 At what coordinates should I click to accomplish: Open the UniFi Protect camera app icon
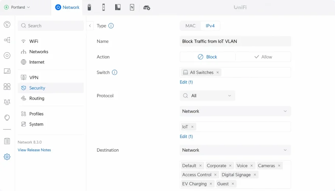[89, 7]
